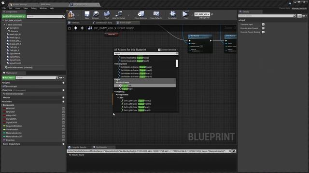Screen dimensions: 309x173
Task: Select HeadLight_R component
Action: pos(15,34)
